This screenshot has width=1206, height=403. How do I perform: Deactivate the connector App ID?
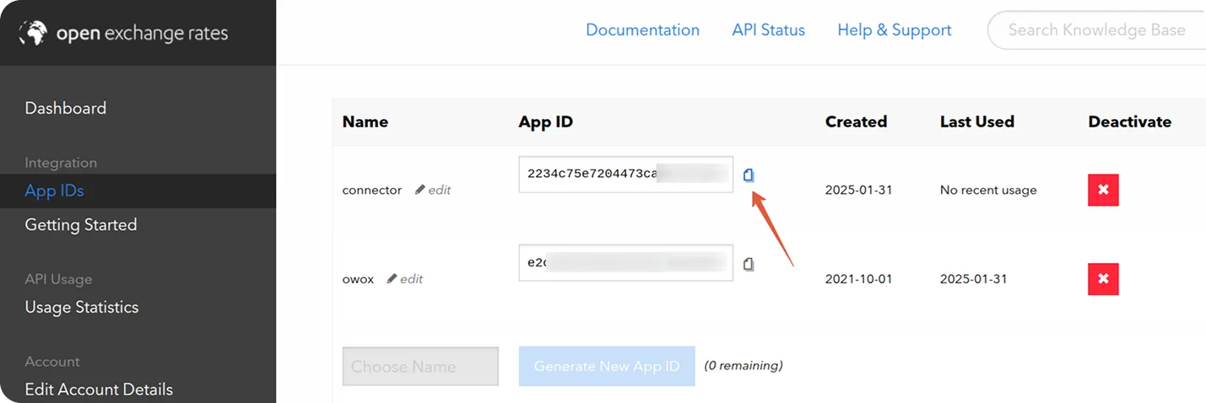[1102, 191]
